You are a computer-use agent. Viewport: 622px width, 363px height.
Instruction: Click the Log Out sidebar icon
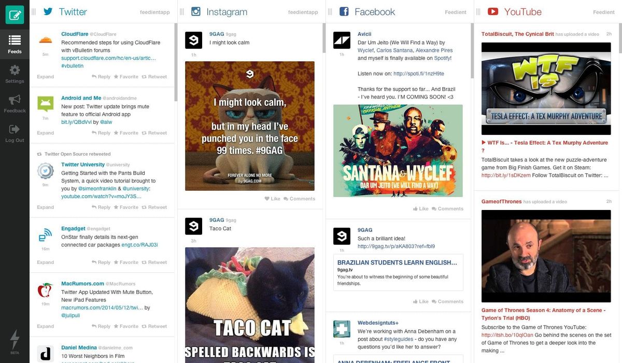[15, 133]
